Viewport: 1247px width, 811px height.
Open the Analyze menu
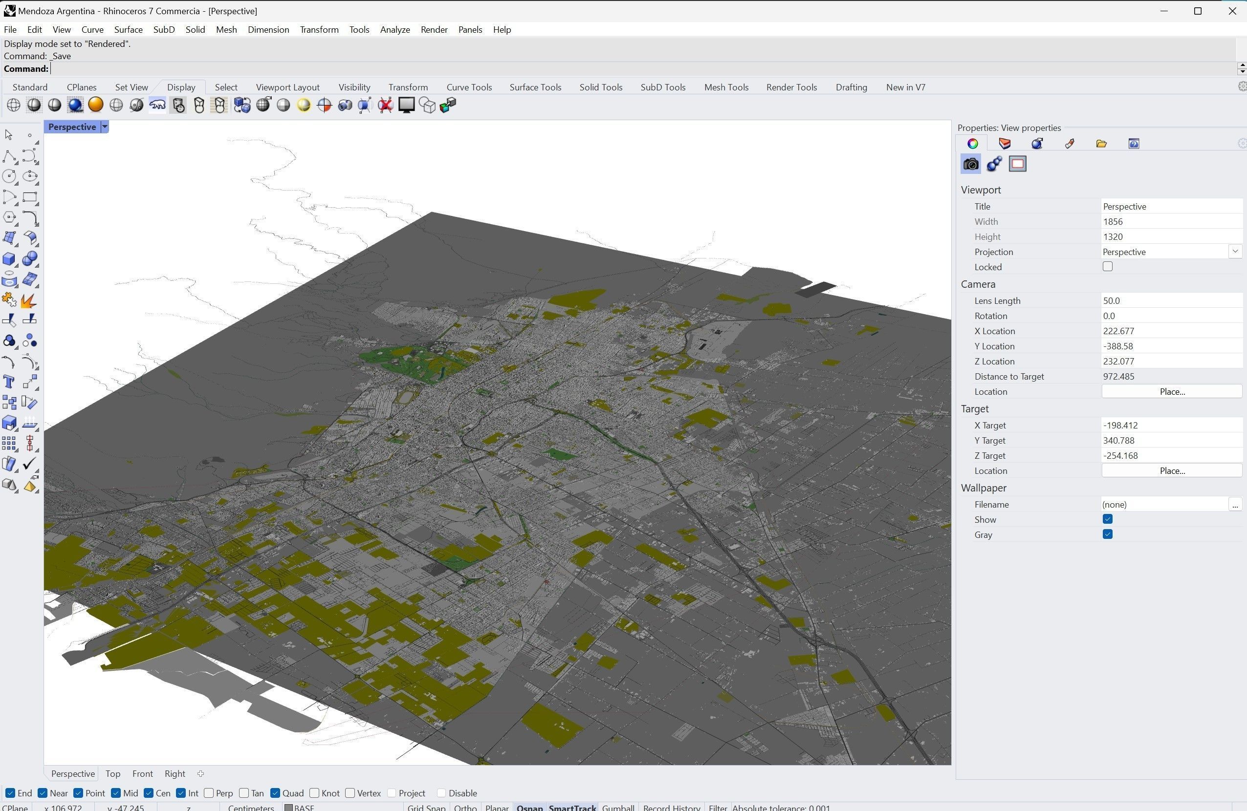pos(395,30)
